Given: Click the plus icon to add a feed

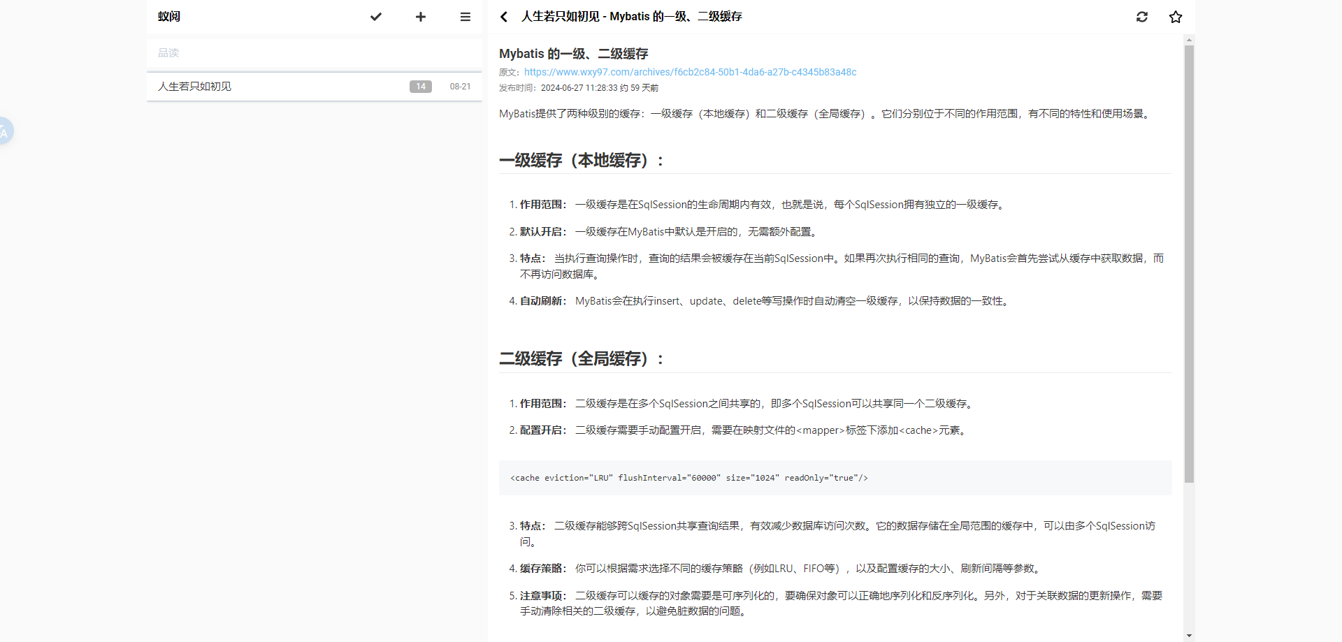Looking at the screenshot, I should (421, 17).
